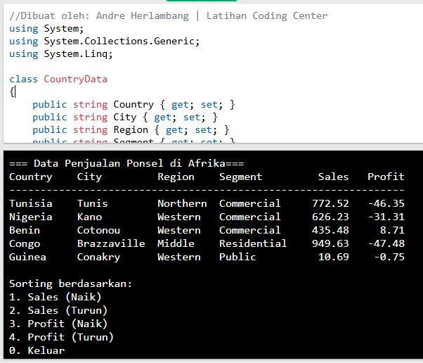Click the Guinea country cell
Screen dimensions: 423x363
[27, 257]
